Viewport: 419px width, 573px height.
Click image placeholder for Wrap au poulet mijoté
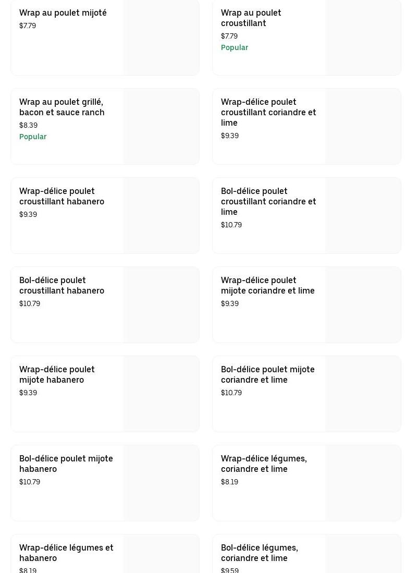pyautogui.click(x=161, y=38)
